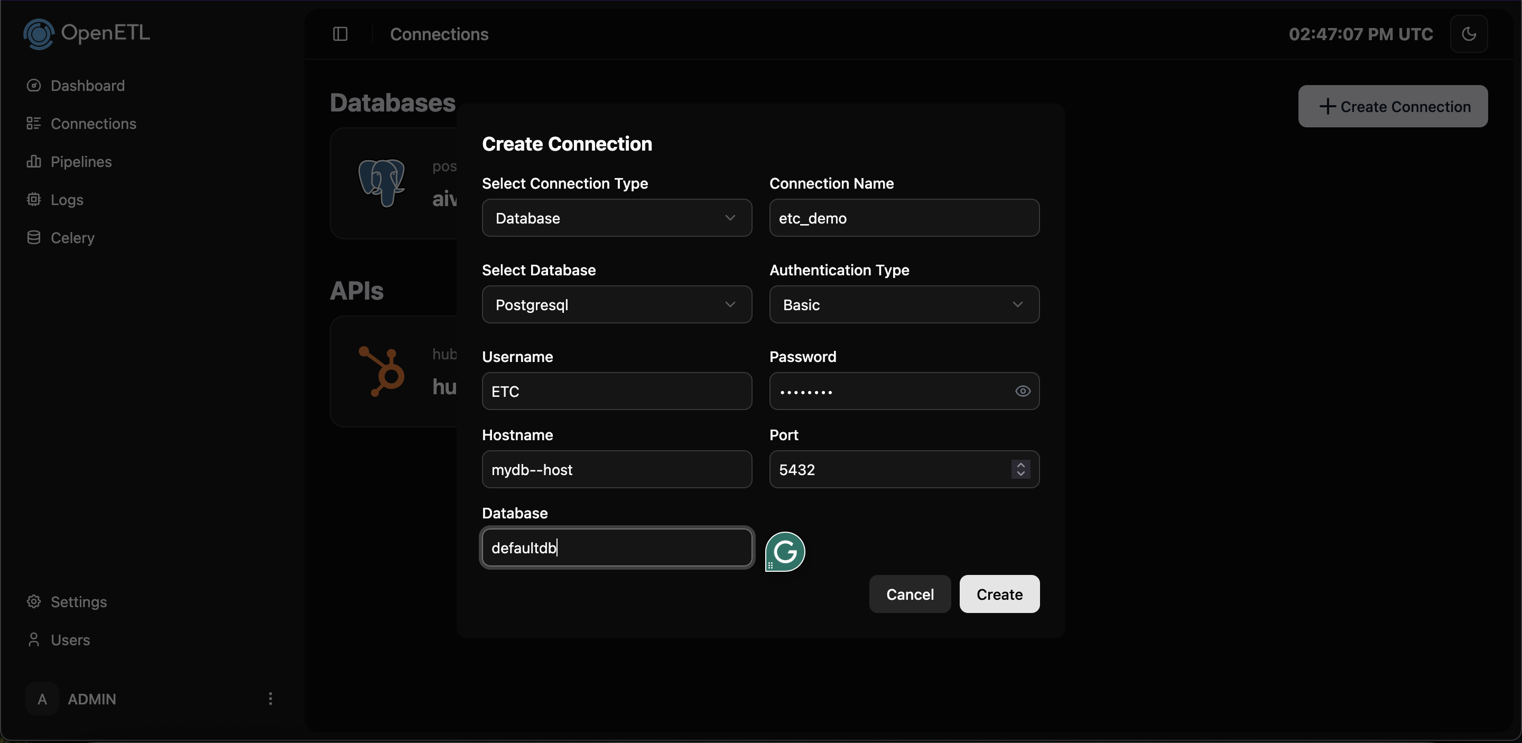Click the ADMIN avatar

pos(42,699)
